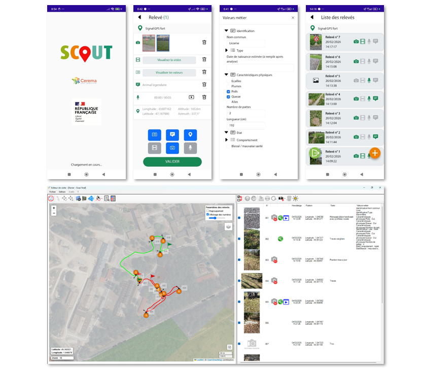Click the green export button near Relevé 1
The width and height of the screenshot is (421, 369).
314,153
